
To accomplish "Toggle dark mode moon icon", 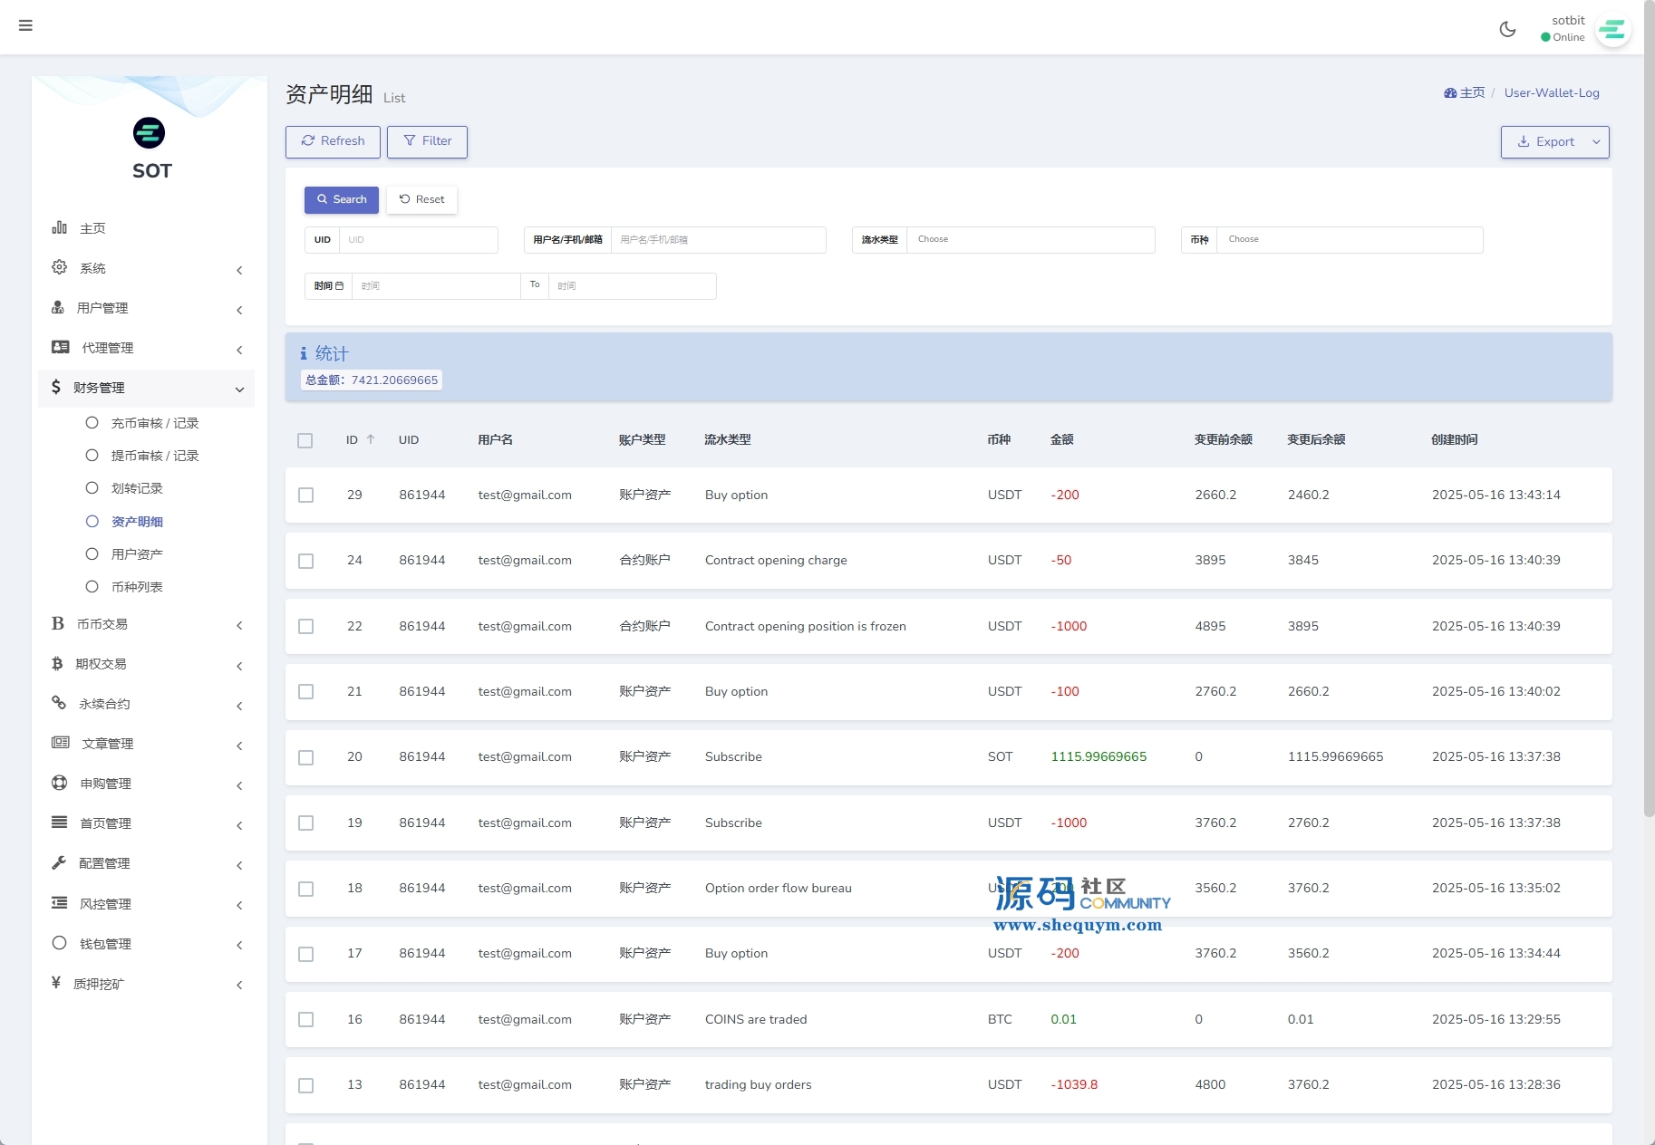I will (1507, 29).
